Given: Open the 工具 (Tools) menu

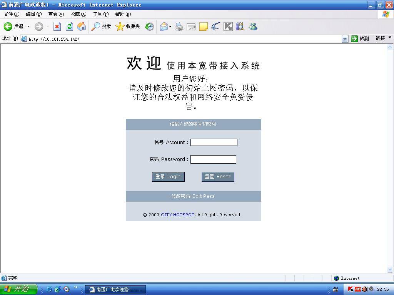Looking at the screenshot, I should pyautogui.click(x=100, y=14).
